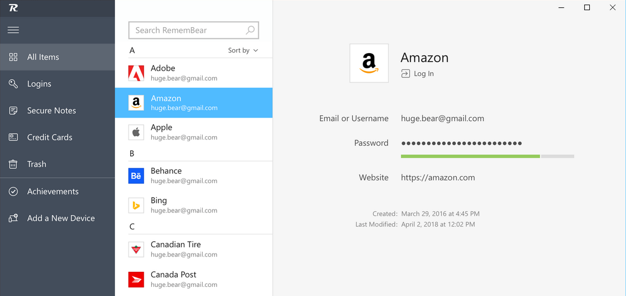
Task: Click the Adobe logo icon
Action: pyautogui.click(x=136, y=73)
